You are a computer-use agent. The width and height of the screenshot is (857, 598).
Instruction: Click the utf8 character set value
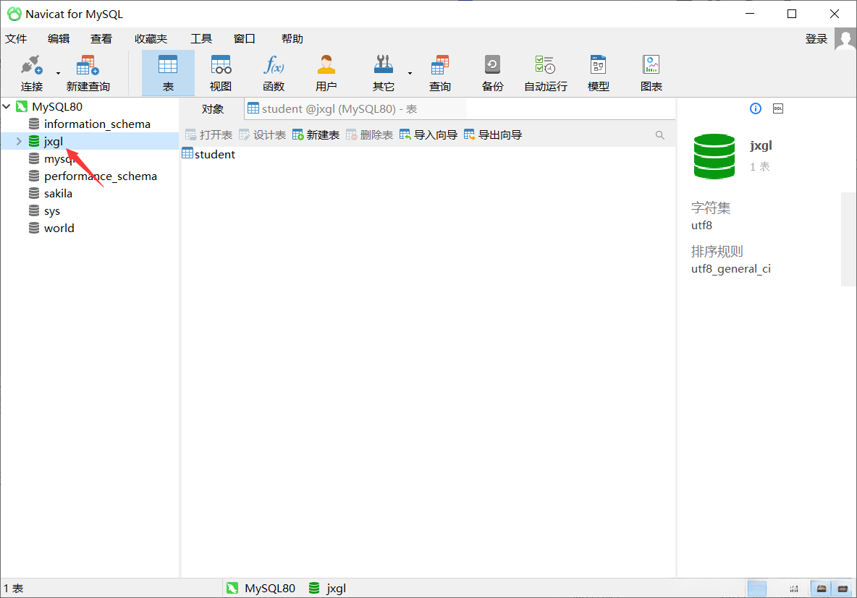702,225
